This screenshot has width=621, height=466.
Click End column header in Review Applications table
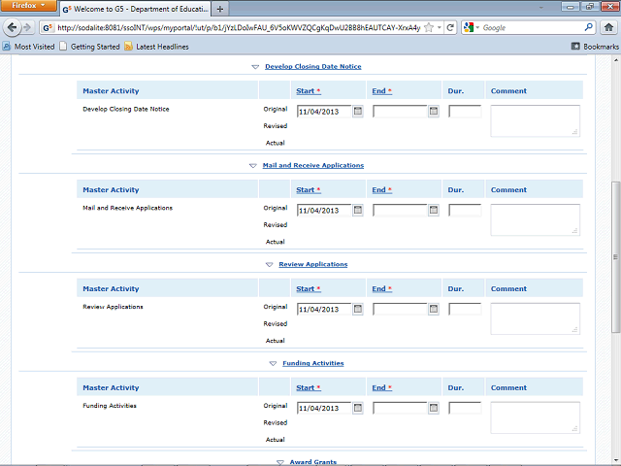[x=381, y=288]
